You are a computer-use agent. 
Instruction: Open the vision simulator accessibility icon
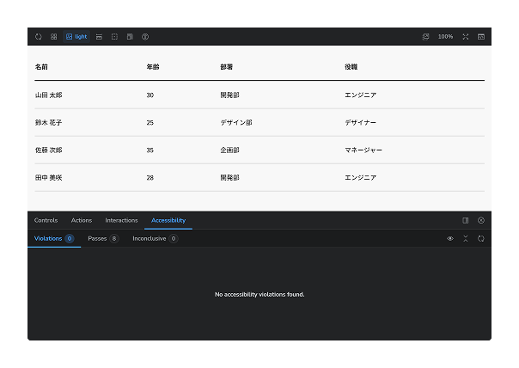tap(145, 37)
